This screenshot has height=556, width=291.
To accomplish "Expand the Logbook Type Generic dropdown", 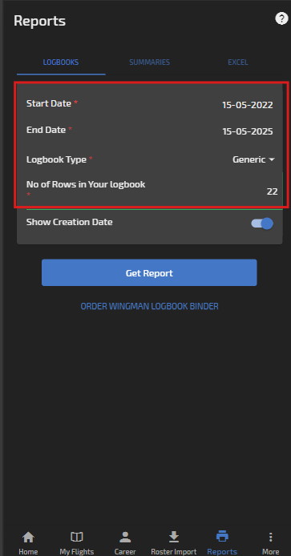I will pyautogui.click(x=253, y=159).
